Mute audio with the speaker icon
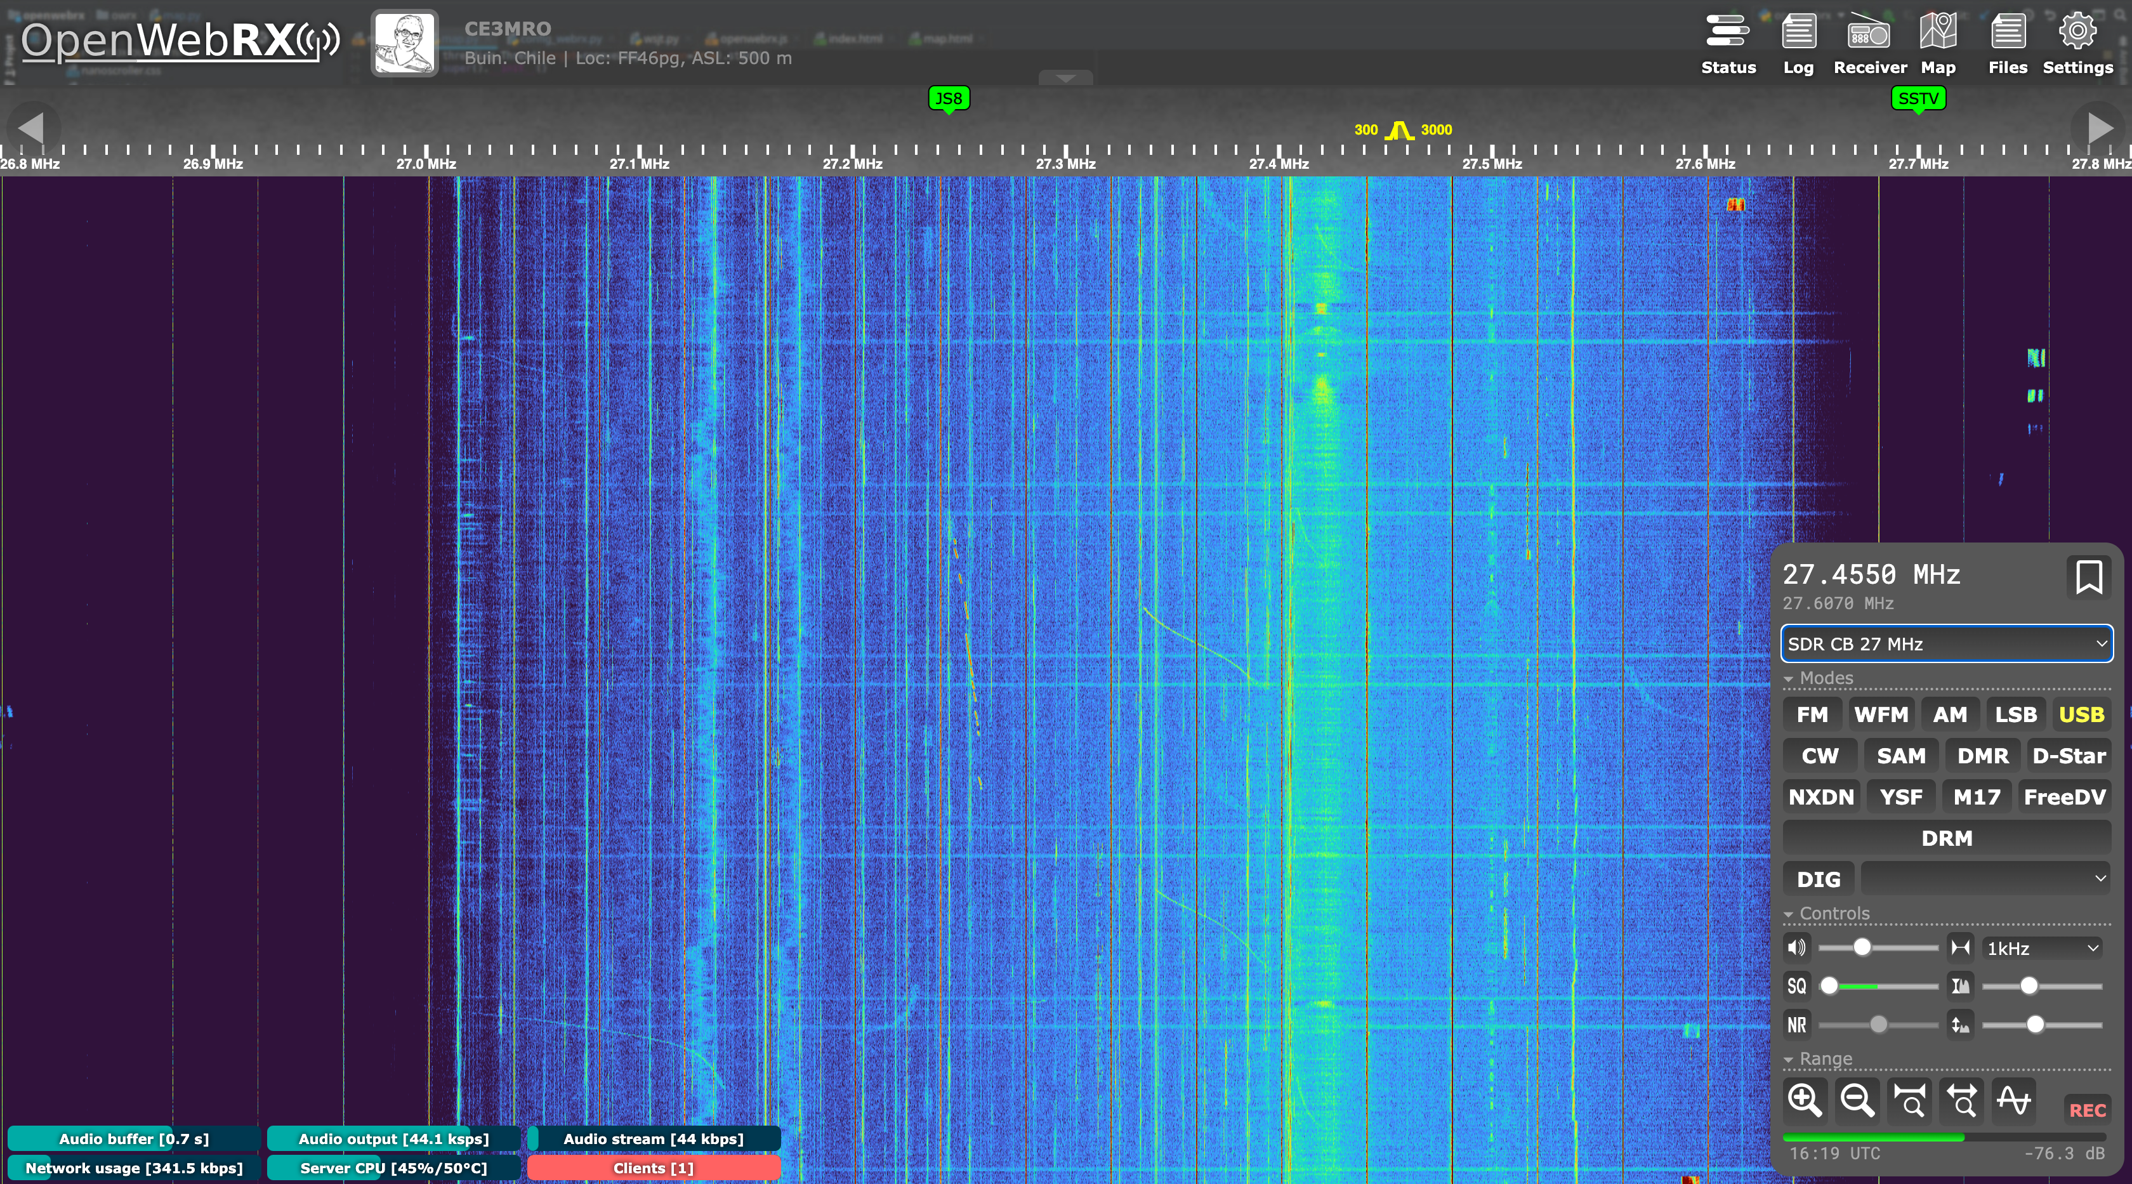Image resolution: width=2132 pixels, height=1184 pixels. click(x=1797, y=947)
